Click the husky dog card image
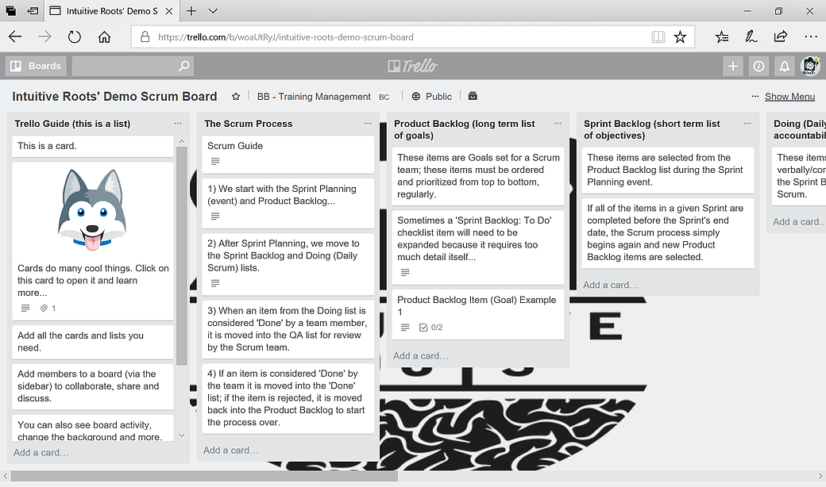 93,211
